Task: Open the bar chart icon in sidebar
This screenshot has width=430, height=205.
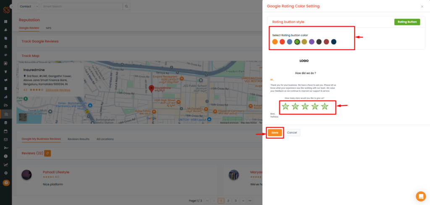Action: pos(6,97)
